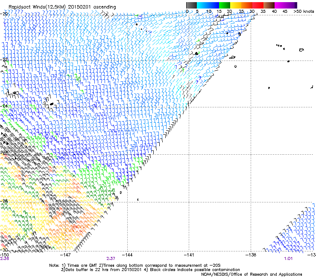316x277 pixels.
Task: Click the brown 35-40 knots legend swatch
Action: point(269,5)
